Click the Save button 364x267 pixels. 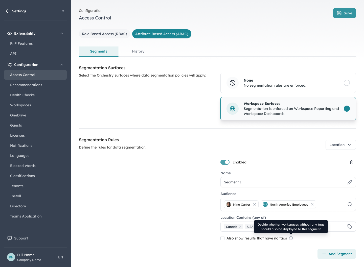(344, 13)
